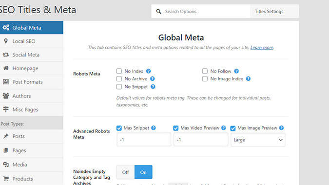The width and height of the screenshot is (329, 185).
Task: Open help tooltip for No Follow
Action: [x=236, y=71]
